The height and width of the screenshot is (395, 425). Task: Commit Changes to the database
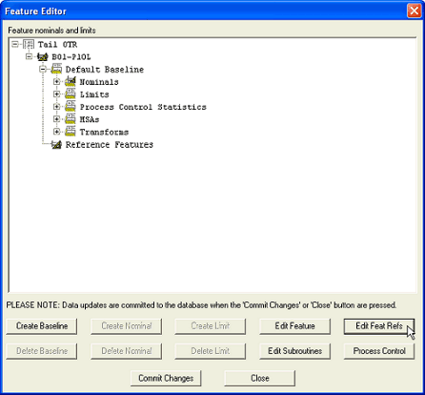click(166, 378)
